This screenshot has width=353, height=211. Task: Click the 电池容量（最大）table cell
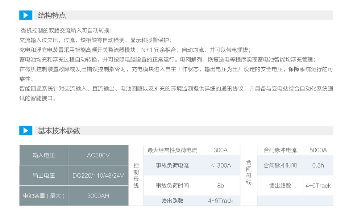[44, 196]
